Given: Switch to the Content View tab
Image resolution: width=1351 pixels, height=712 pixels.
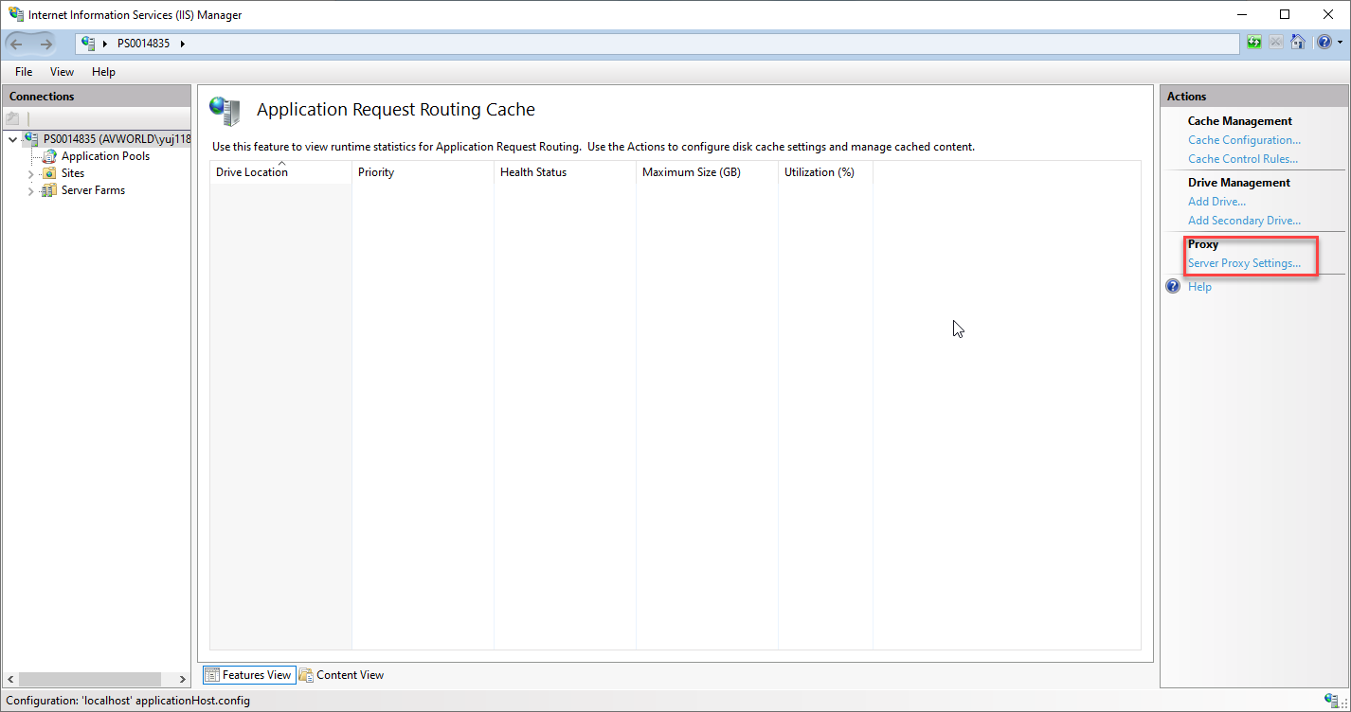Looking at the screenshot, I should (x=341, y=675).
